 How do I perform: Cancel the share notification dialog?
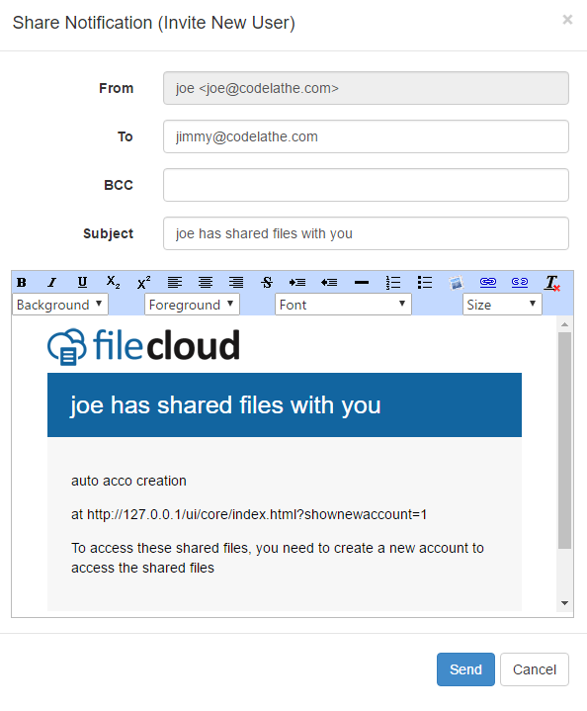pos(535,669)
